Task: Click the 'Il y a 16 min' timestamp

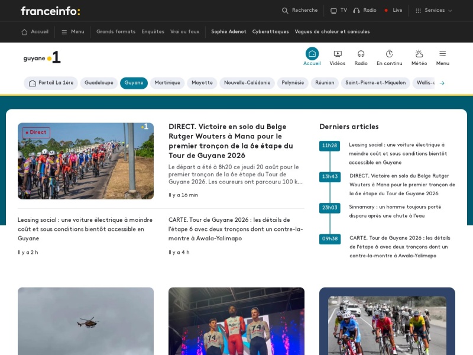Action: pyautogui.click(x=183, y=195)
